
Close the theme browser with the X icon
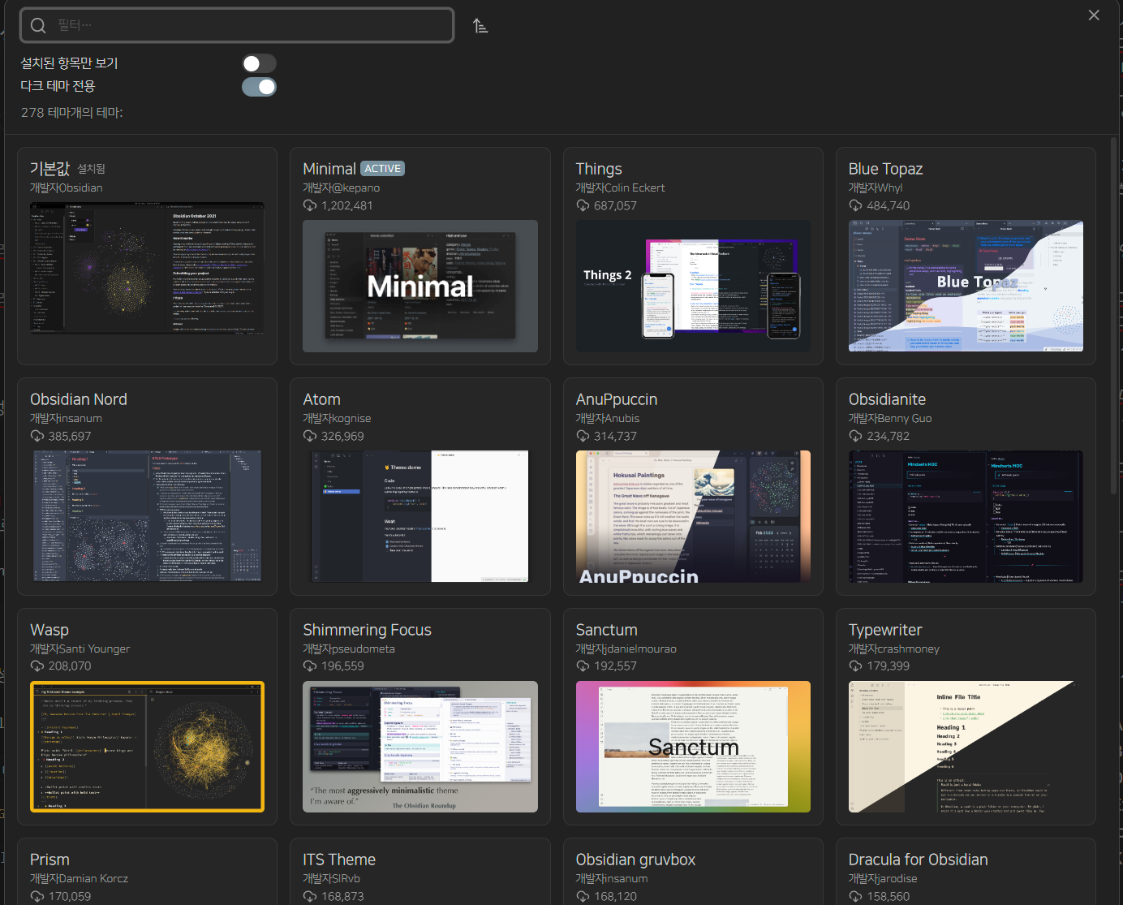(x=1094, y=15)
